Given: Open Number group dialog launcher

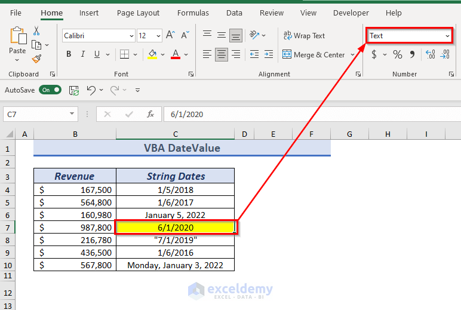Looking at the screenshot, I should (451, 74).
